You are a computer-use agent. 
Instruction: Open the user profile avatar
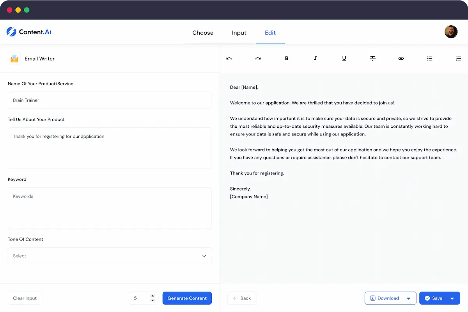point(451,32)
